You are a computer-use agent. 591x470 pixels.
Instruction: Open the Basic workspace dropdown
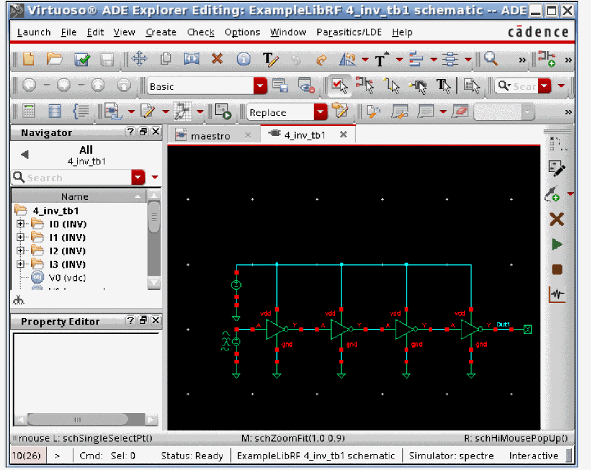pos(260,86)
